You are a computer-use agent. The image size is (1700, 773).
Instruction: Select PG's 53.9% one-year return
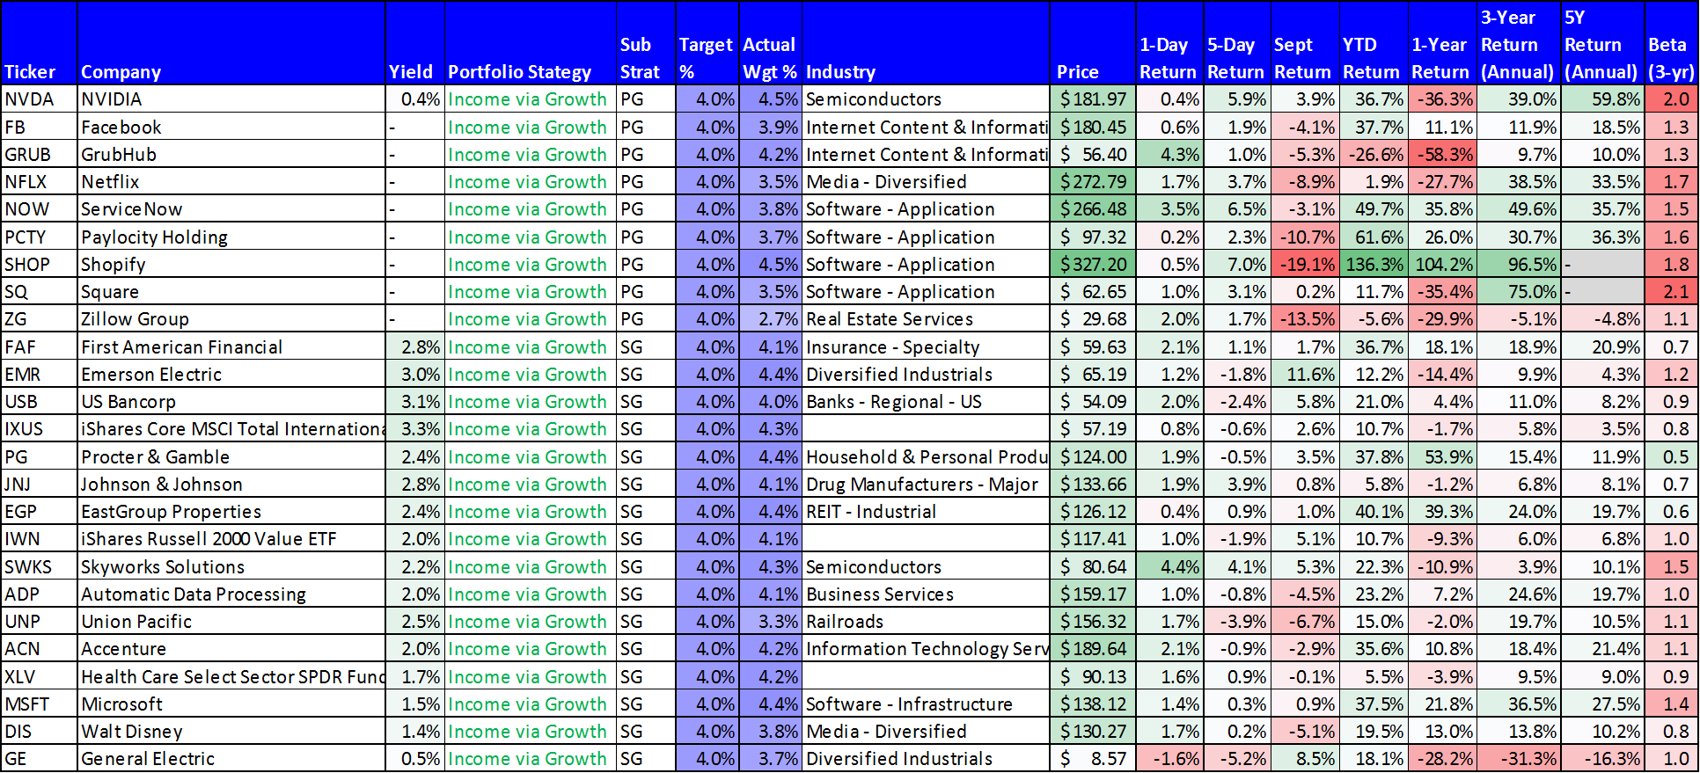pos(1442,457)
